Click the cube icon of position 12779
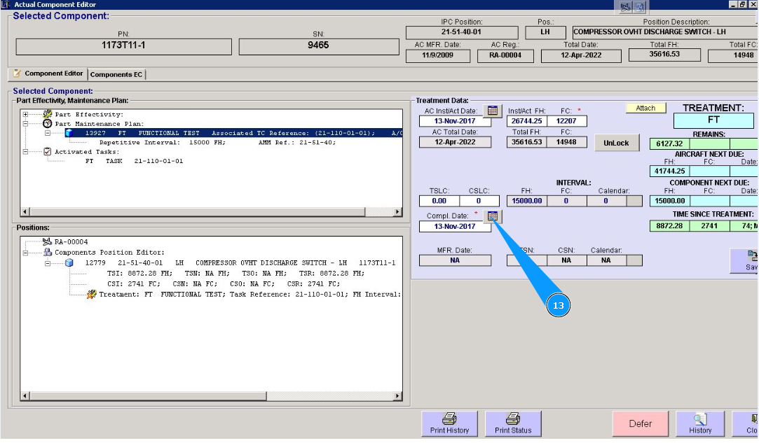Viewport: 759px width, 443px height. pyautogui.click(x=69, y=262)
